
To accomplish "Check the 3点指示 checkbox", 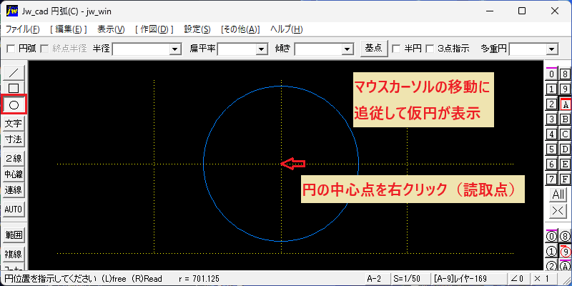I will [430, 49].
